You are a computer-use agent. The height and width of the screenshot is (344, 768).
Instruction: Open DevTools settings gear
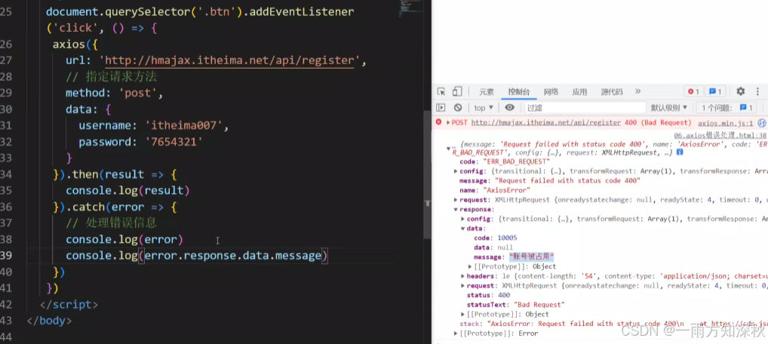tap(741, 91)
